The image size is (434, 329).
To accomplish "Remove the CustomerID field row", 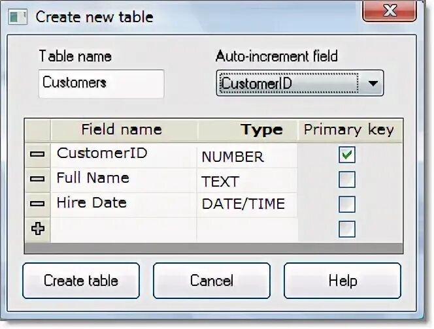I will click(x=38, y=155).
